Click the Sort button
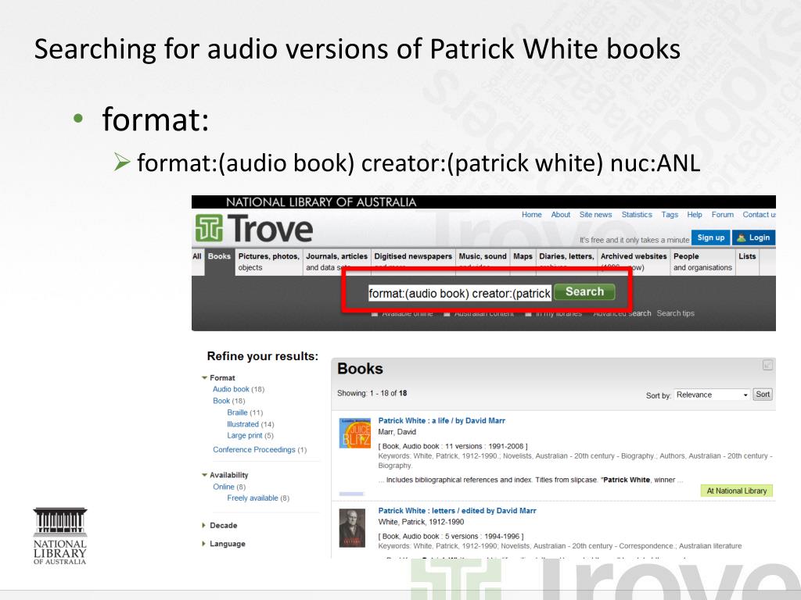The image size is (801, 600). coord(763,395)
